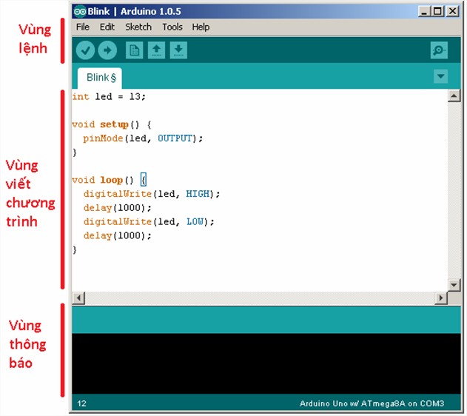Open the Serial Monitor magnifier icon
This screenshot has height=416, width=467.
pyautogui.click(x=439, y=50)
